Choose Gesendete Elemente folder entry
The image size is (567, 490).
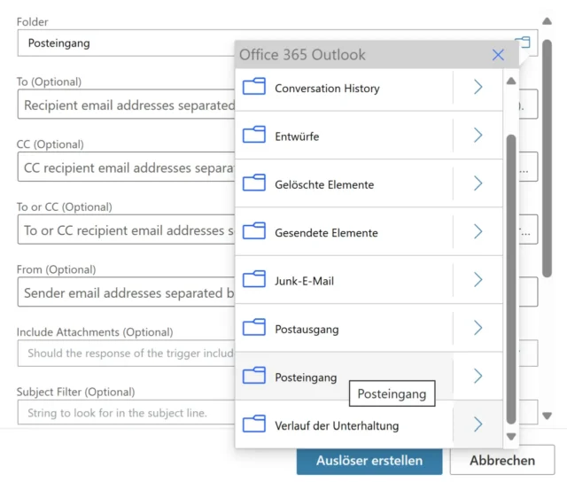click(326, 232)
